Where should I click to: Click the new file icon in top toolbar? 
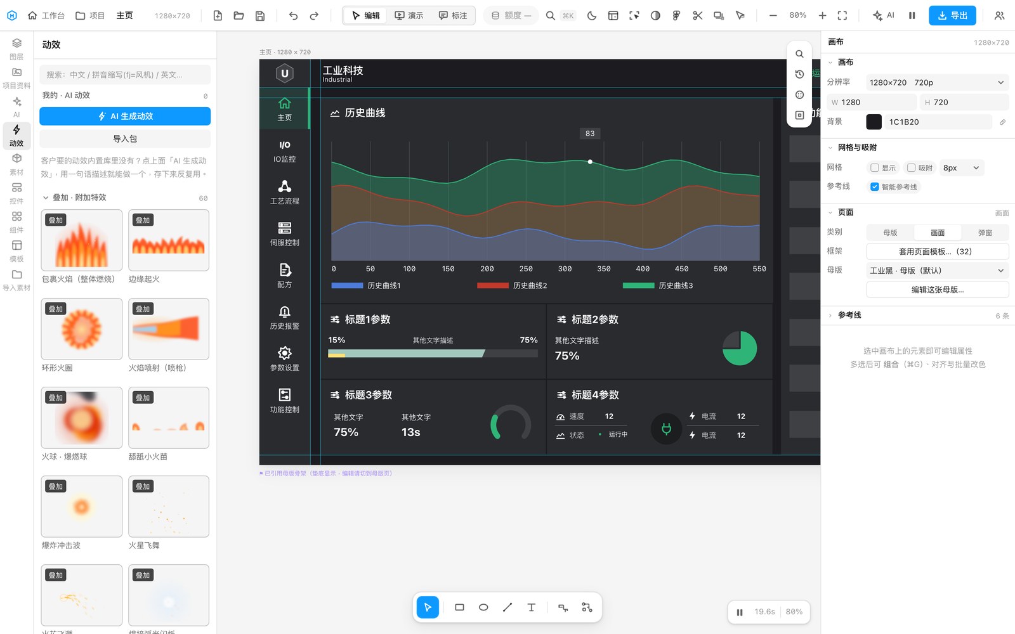click(218, 15)
